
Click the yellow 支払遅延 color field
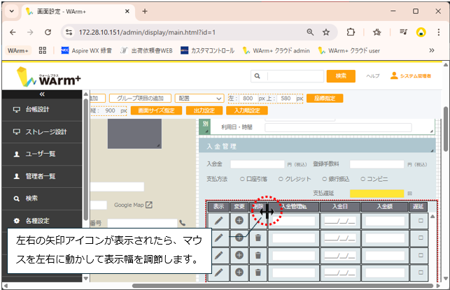(377, 193)
